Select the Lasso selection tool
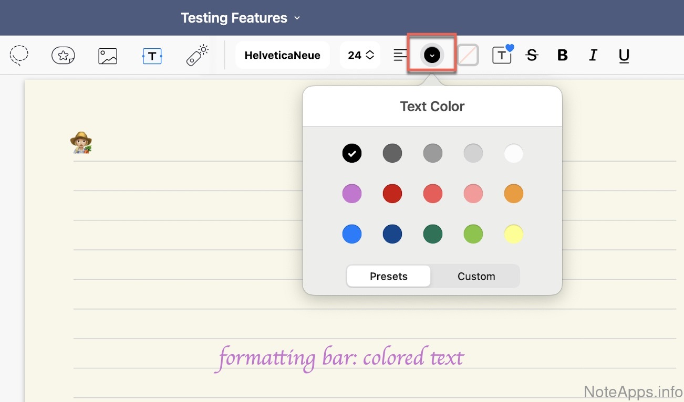684x402 pixels. coord(19,55)
